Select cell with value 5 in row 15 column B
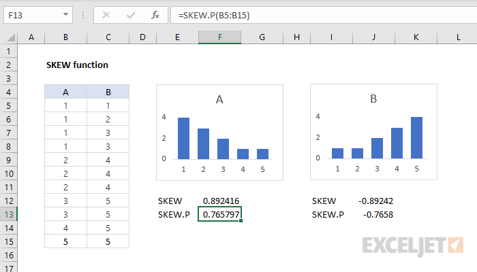The image size is (477, 272). pyautogui.click(x=65, y=241)
